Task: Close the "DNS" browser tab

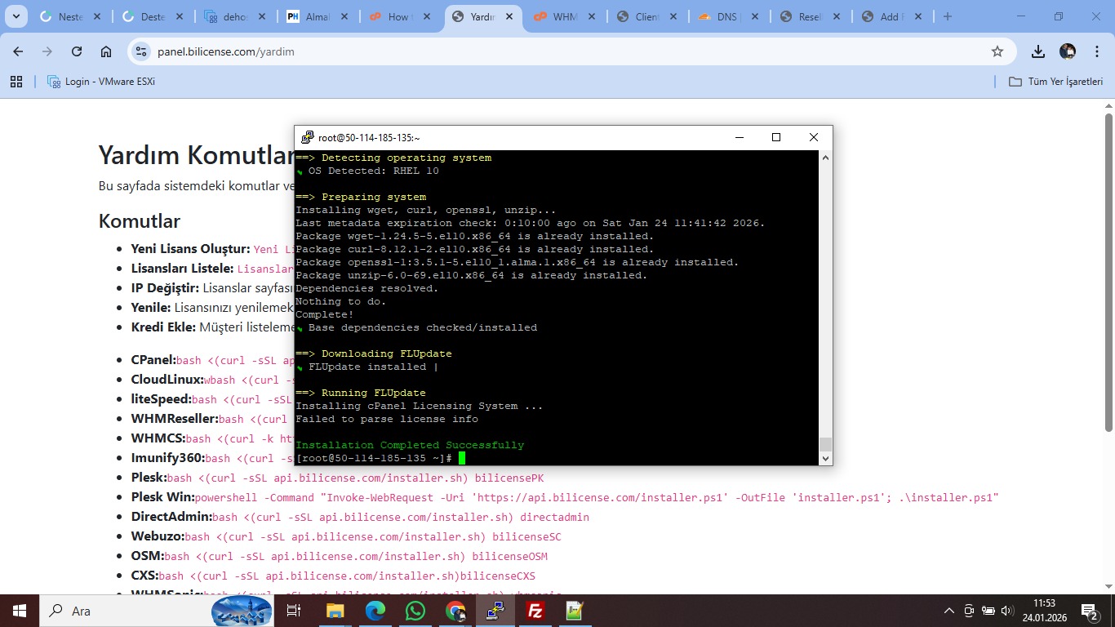Action: [x=754, y=16]
